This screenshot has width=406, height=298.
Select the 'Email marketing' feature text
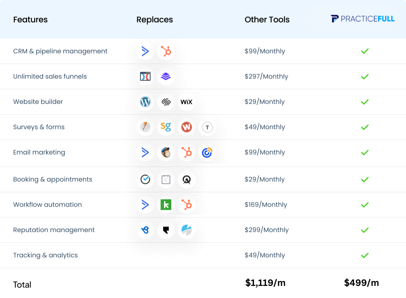coord(39,152)
